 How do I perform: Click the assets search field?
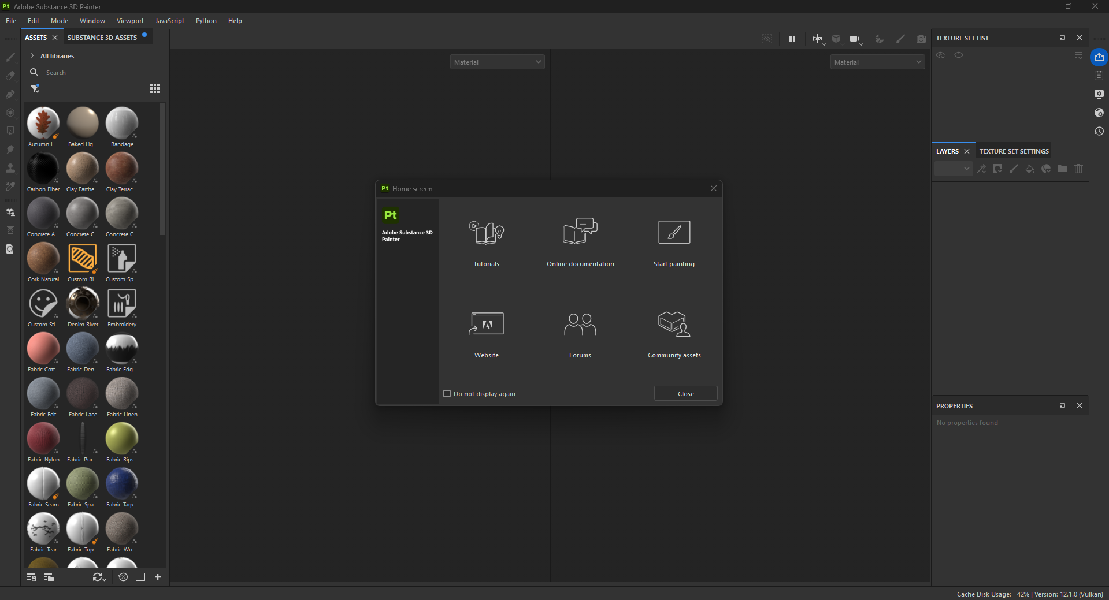click(95, 73)
